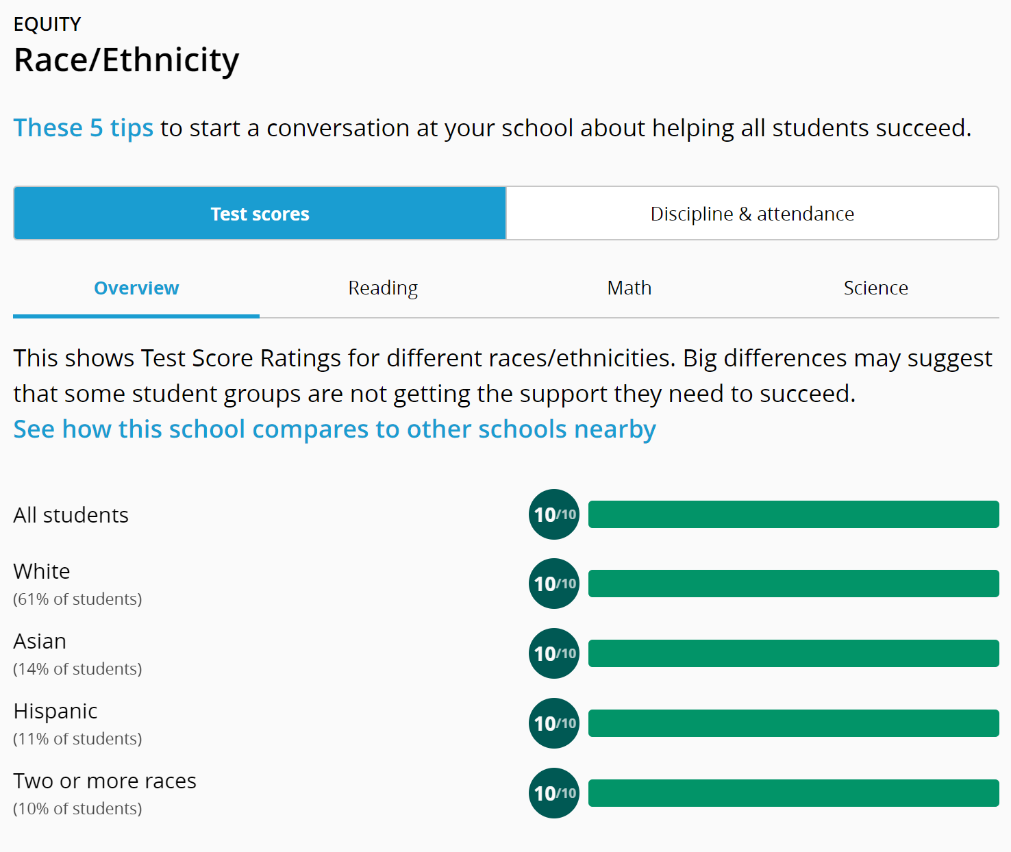Open the Reading tab
The height and width of the screenshot is (852, 1011).
click(x=382, y=288)
